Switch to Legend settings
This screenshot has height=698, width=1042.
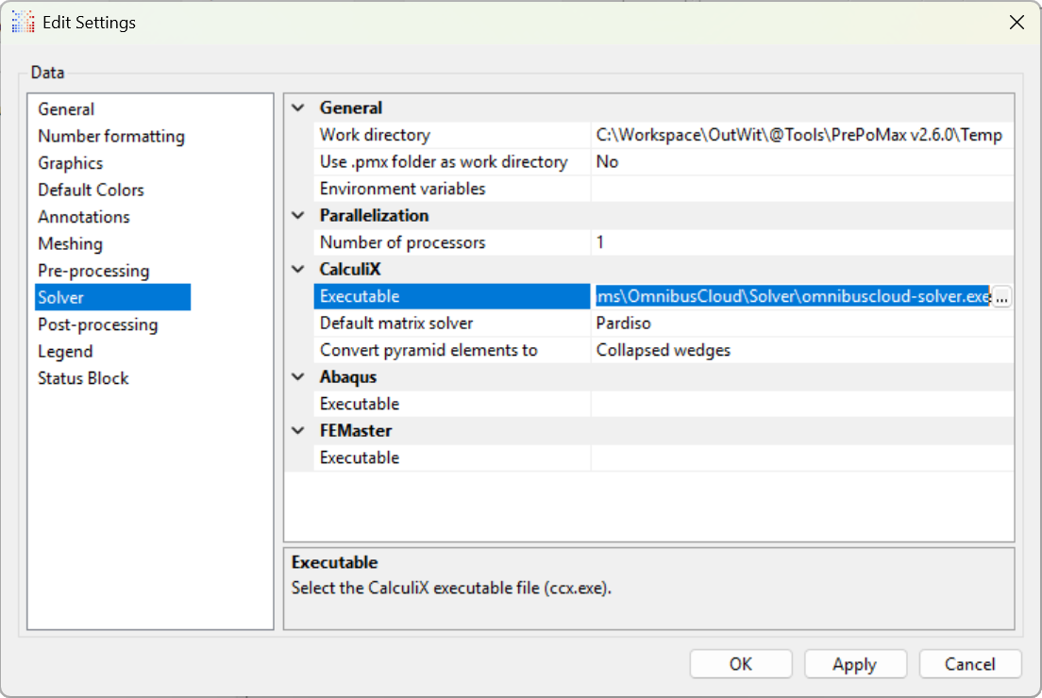[x=65, y=351]
